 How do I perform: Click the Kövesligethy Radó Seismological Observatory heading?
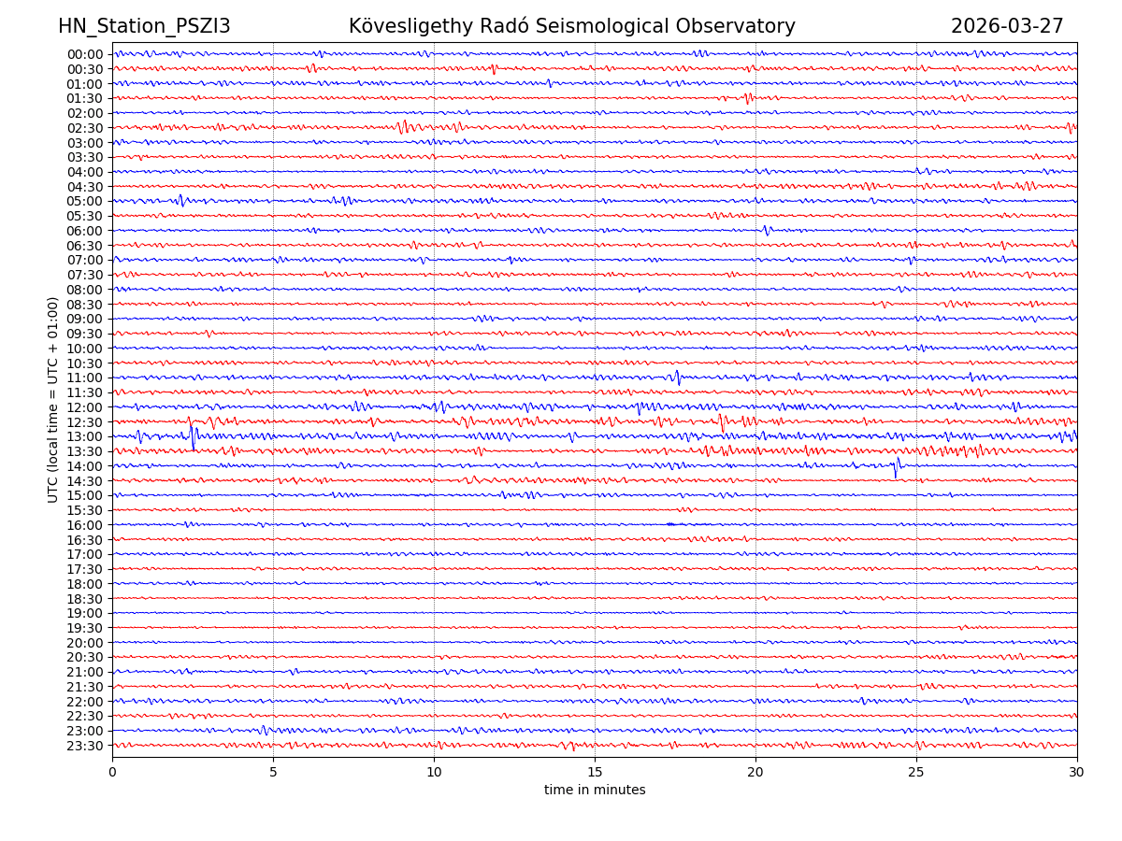[x=571, y=27]
